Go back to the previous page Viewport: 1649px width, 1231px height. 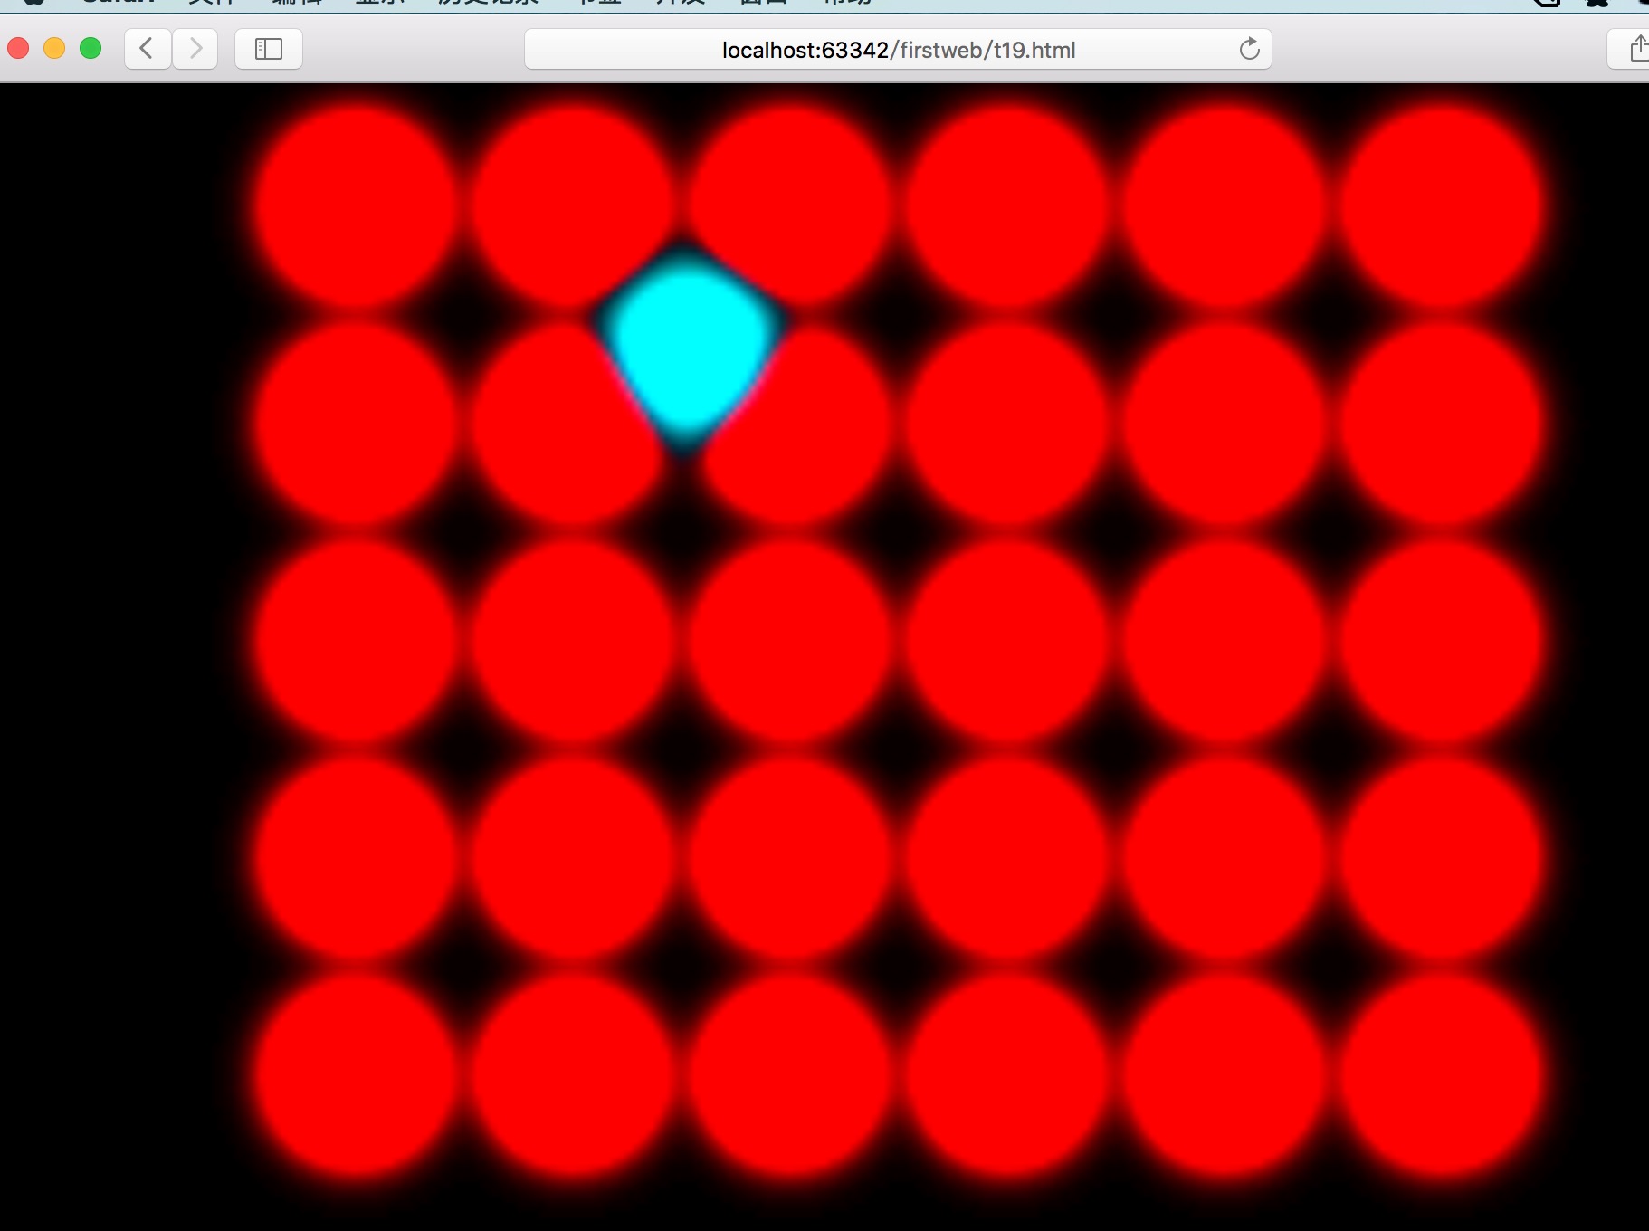(148, 49)
